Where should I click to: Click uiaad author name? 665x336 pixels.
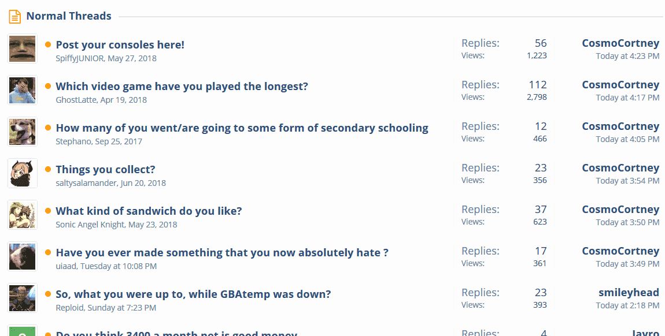tap(66, 266)
